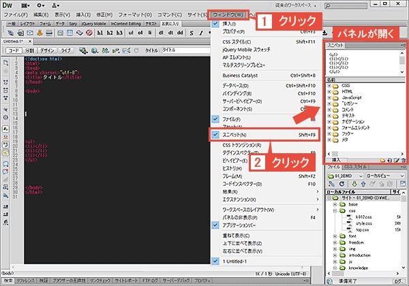This screenshot has width=409, height=286.
Task: Click Business Catalyst menu entry
Action: [264, 76]
